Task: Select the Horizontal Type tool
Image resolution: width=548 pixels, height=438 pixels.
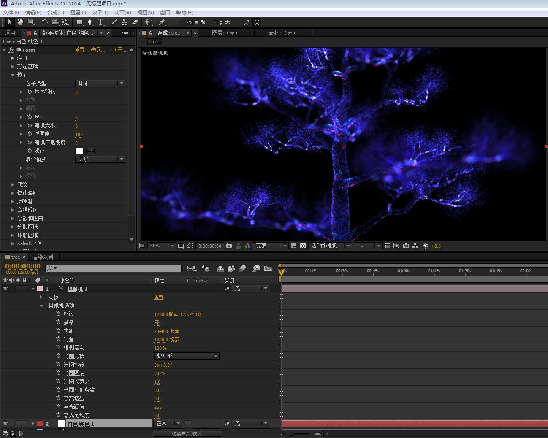Action: [100, 22]
